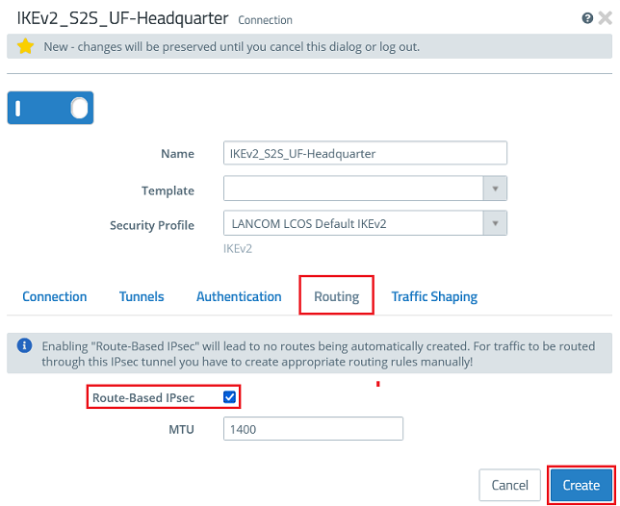
Task: Open the Tunnels tab
Action: pos(142,296)
